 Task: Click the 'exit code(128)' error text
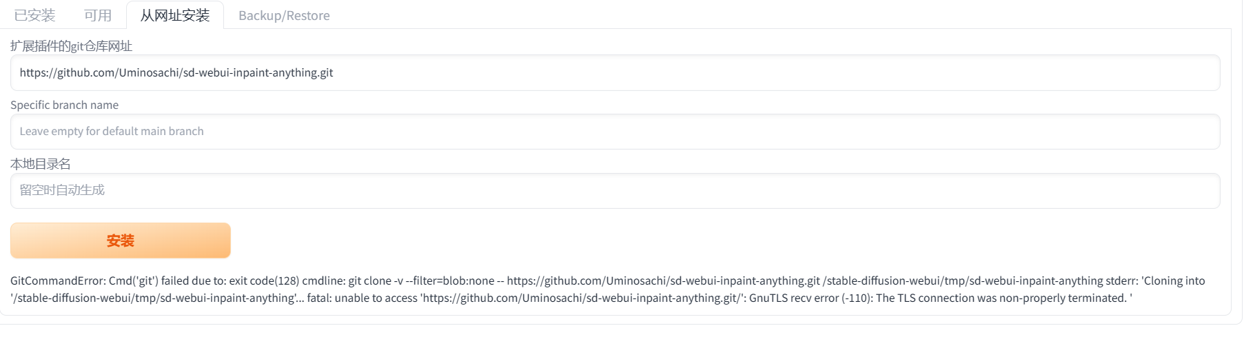264,281
